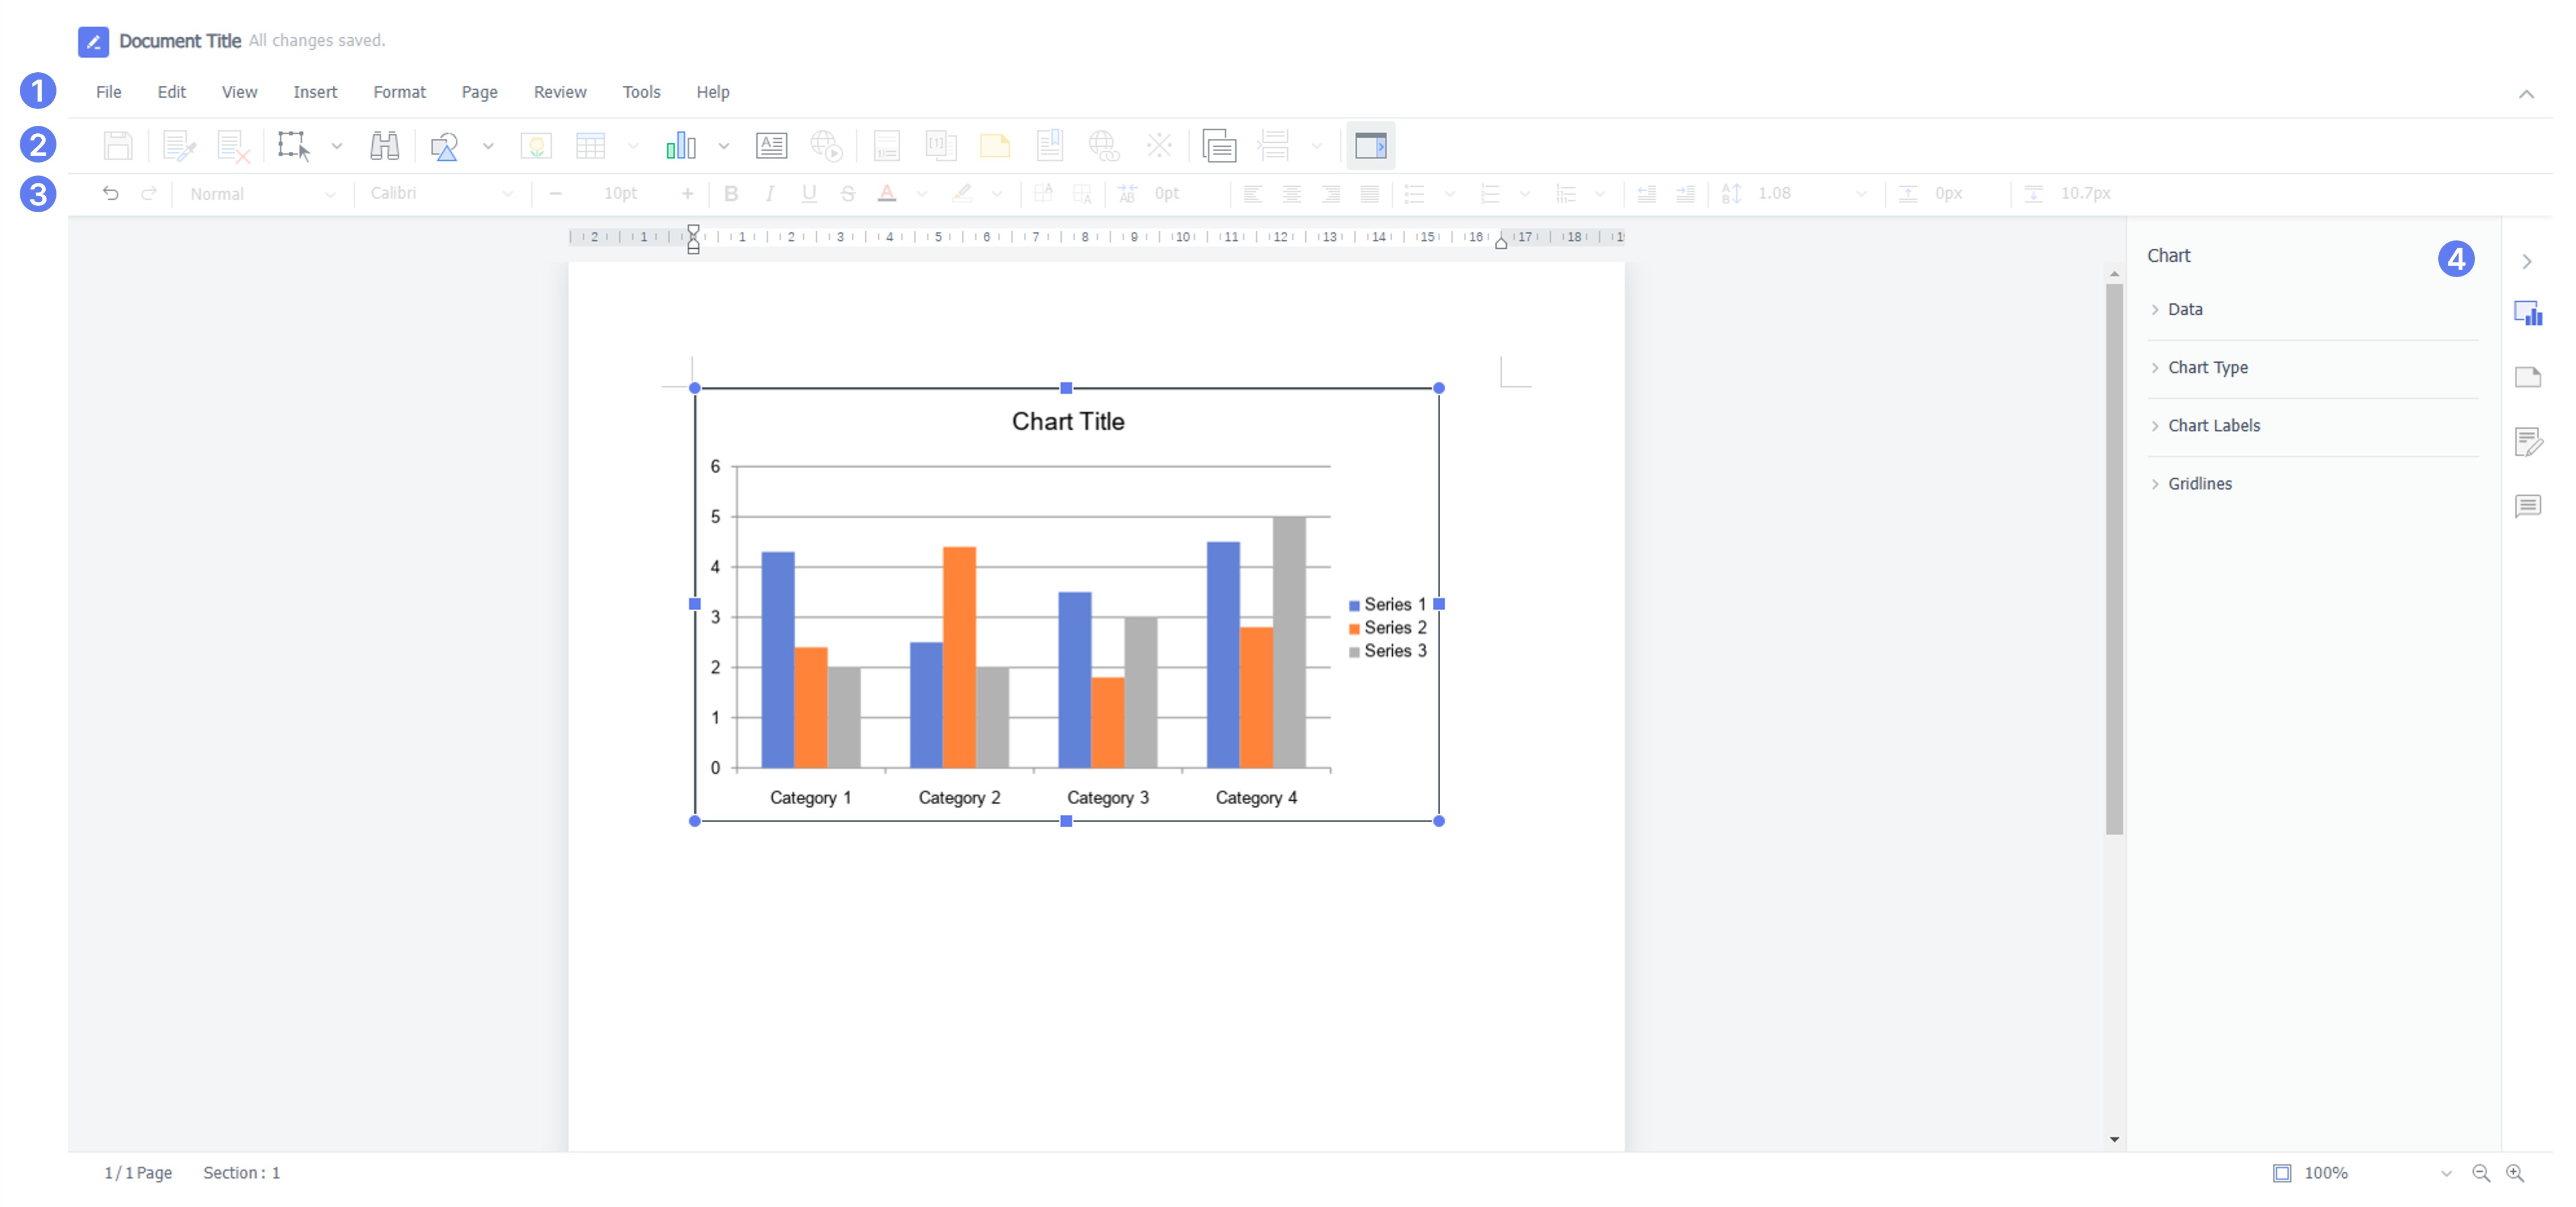Select the Insert Table toolbar icon

click(x=591, y=145)
